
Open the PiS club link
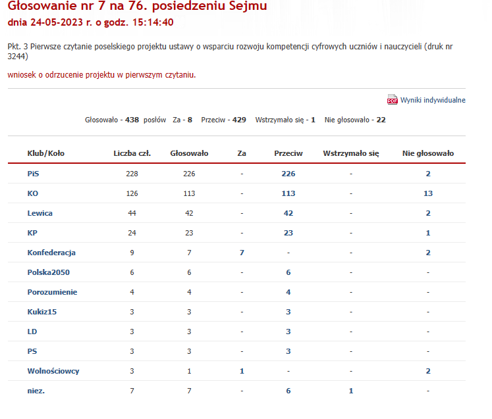[34, 174]
